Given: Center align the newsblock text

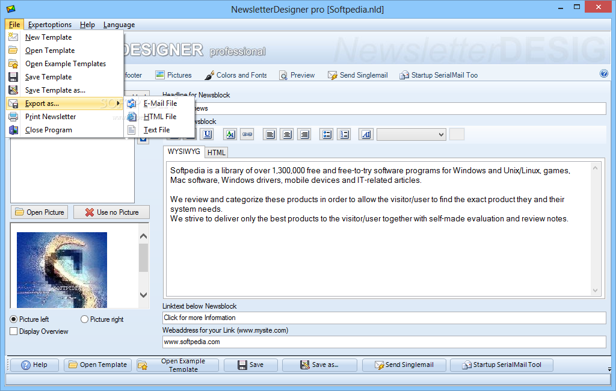Looking at the screenshot, I should 287,134.
